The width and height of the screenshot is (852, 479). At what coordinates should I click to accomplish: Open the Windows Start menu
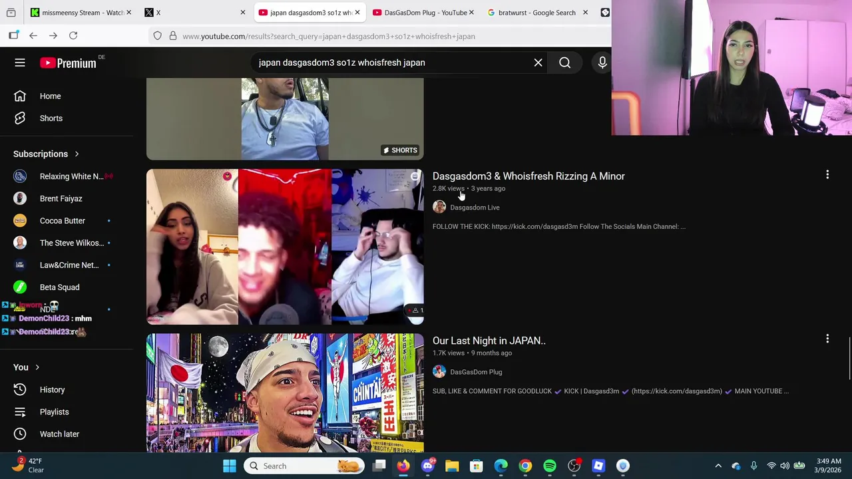(229, 466)
